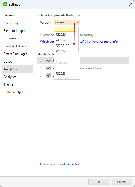
Task: Open the Software Update section
Action: (15, 92)
